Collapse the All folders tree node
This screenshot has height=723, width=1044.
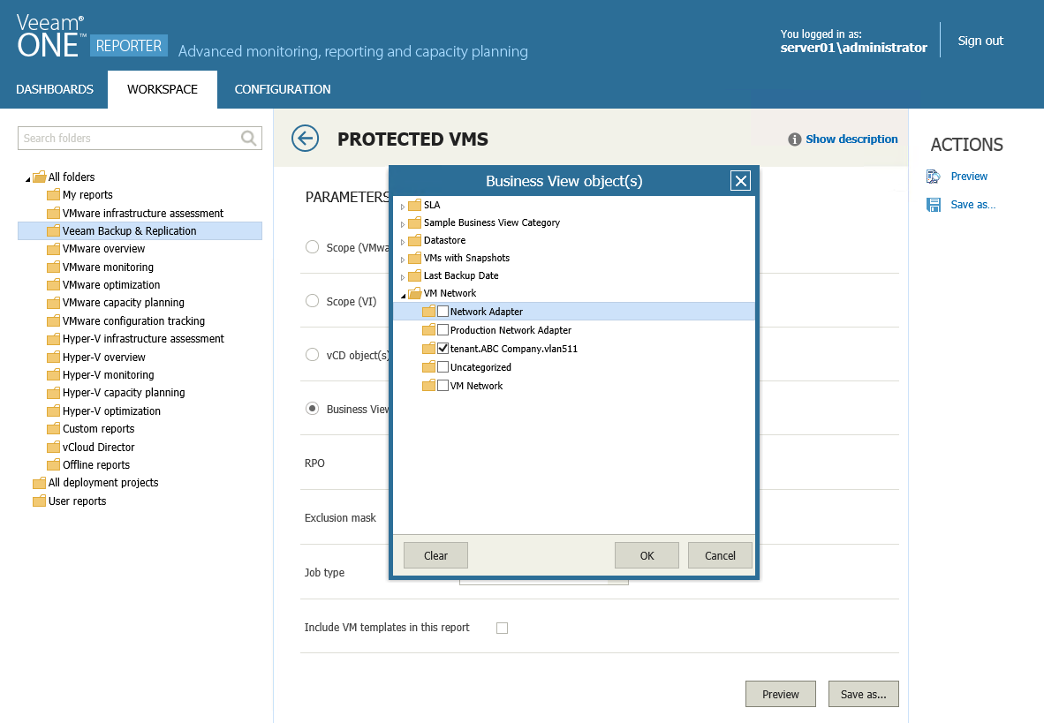coord(26,178)
